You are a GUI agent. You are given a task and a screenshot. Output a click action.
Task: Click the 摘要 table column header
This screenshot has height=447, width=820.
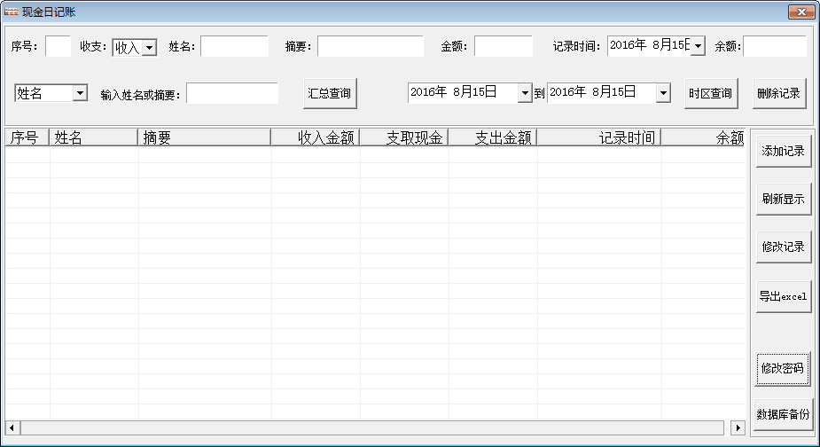(x=205, y=137)
